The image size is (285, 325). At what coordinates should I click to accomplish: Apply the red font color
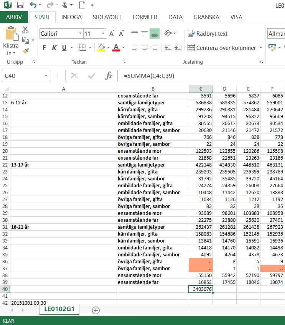click(116, 48)
